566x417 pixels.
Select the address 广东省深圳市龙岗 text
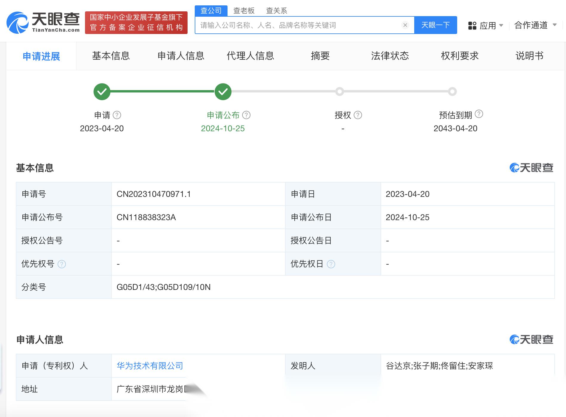151,389
